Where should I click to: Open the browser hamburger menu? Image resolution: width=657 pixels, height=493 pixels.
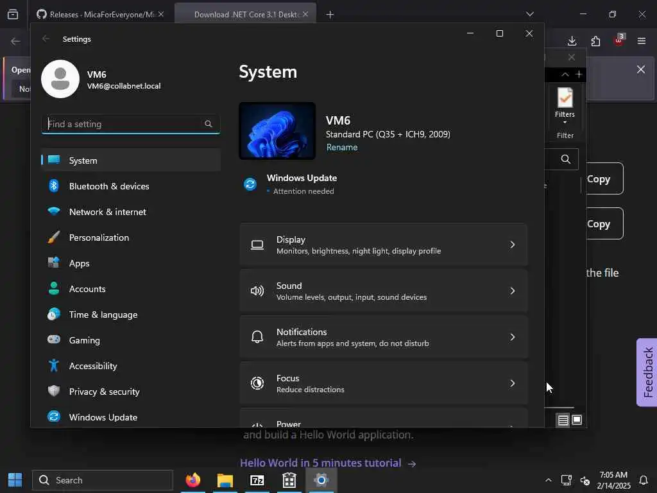coord(642,41)
